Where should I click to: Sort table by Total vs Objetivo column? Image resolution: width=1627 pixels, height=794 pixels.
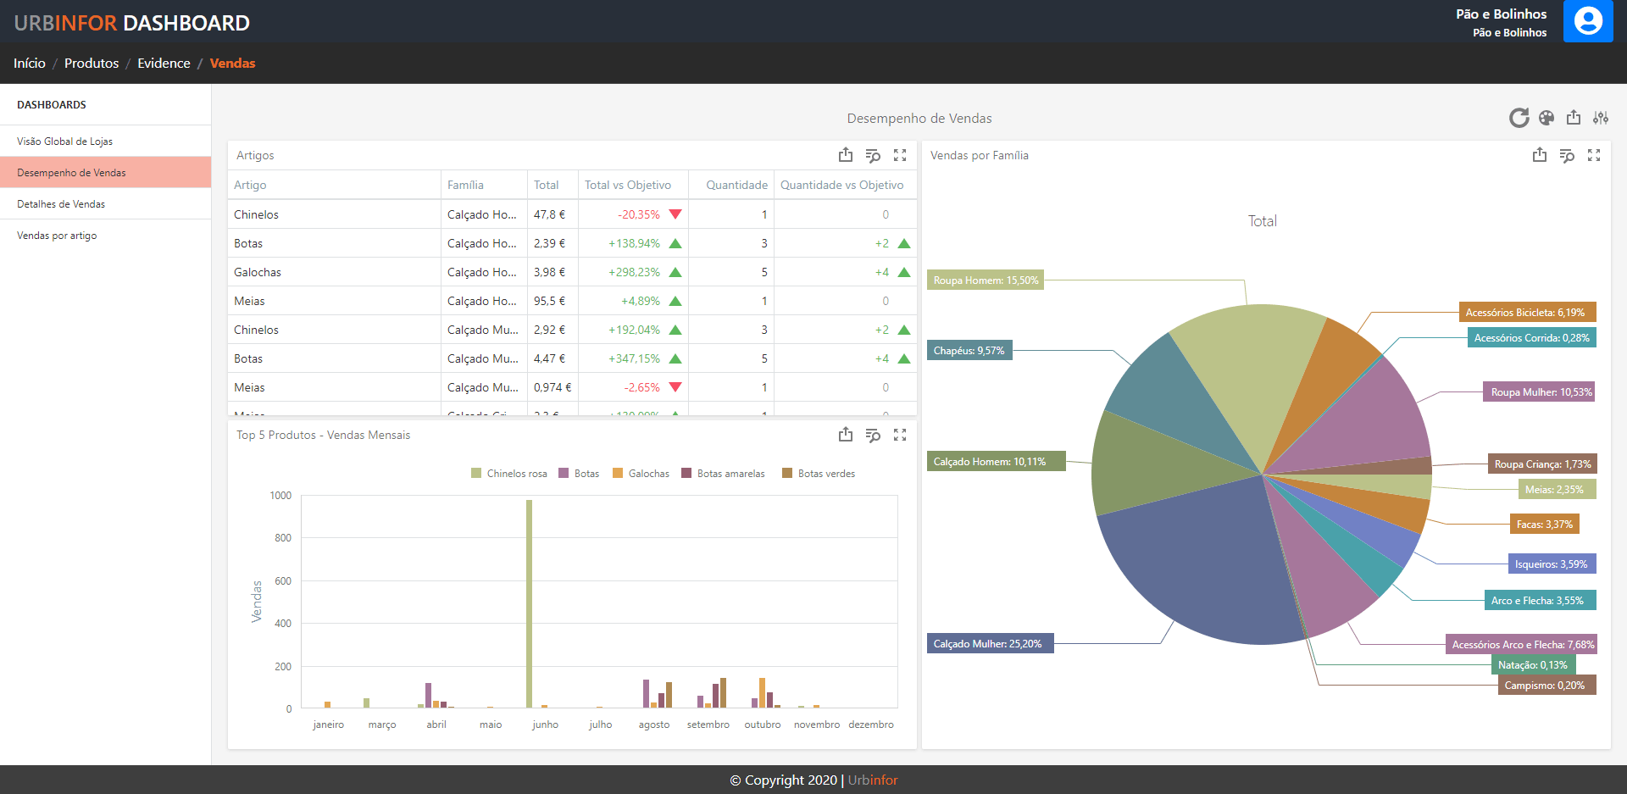click(x=628, y=185)
